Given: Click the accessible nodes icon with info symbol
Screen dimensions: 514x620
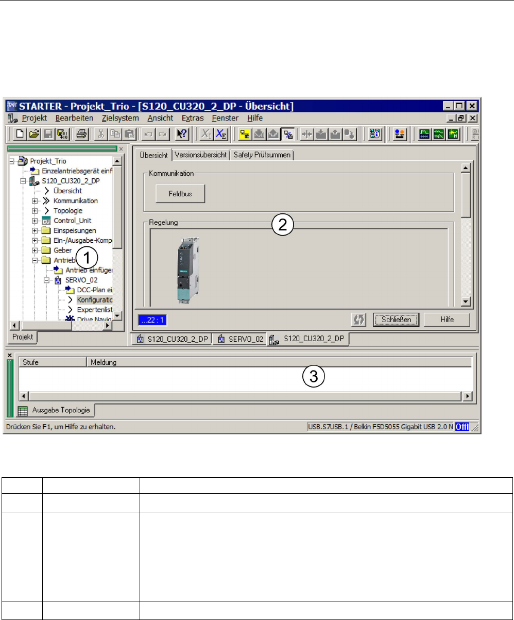Looking at the screenshot, I should coord(374,134).
